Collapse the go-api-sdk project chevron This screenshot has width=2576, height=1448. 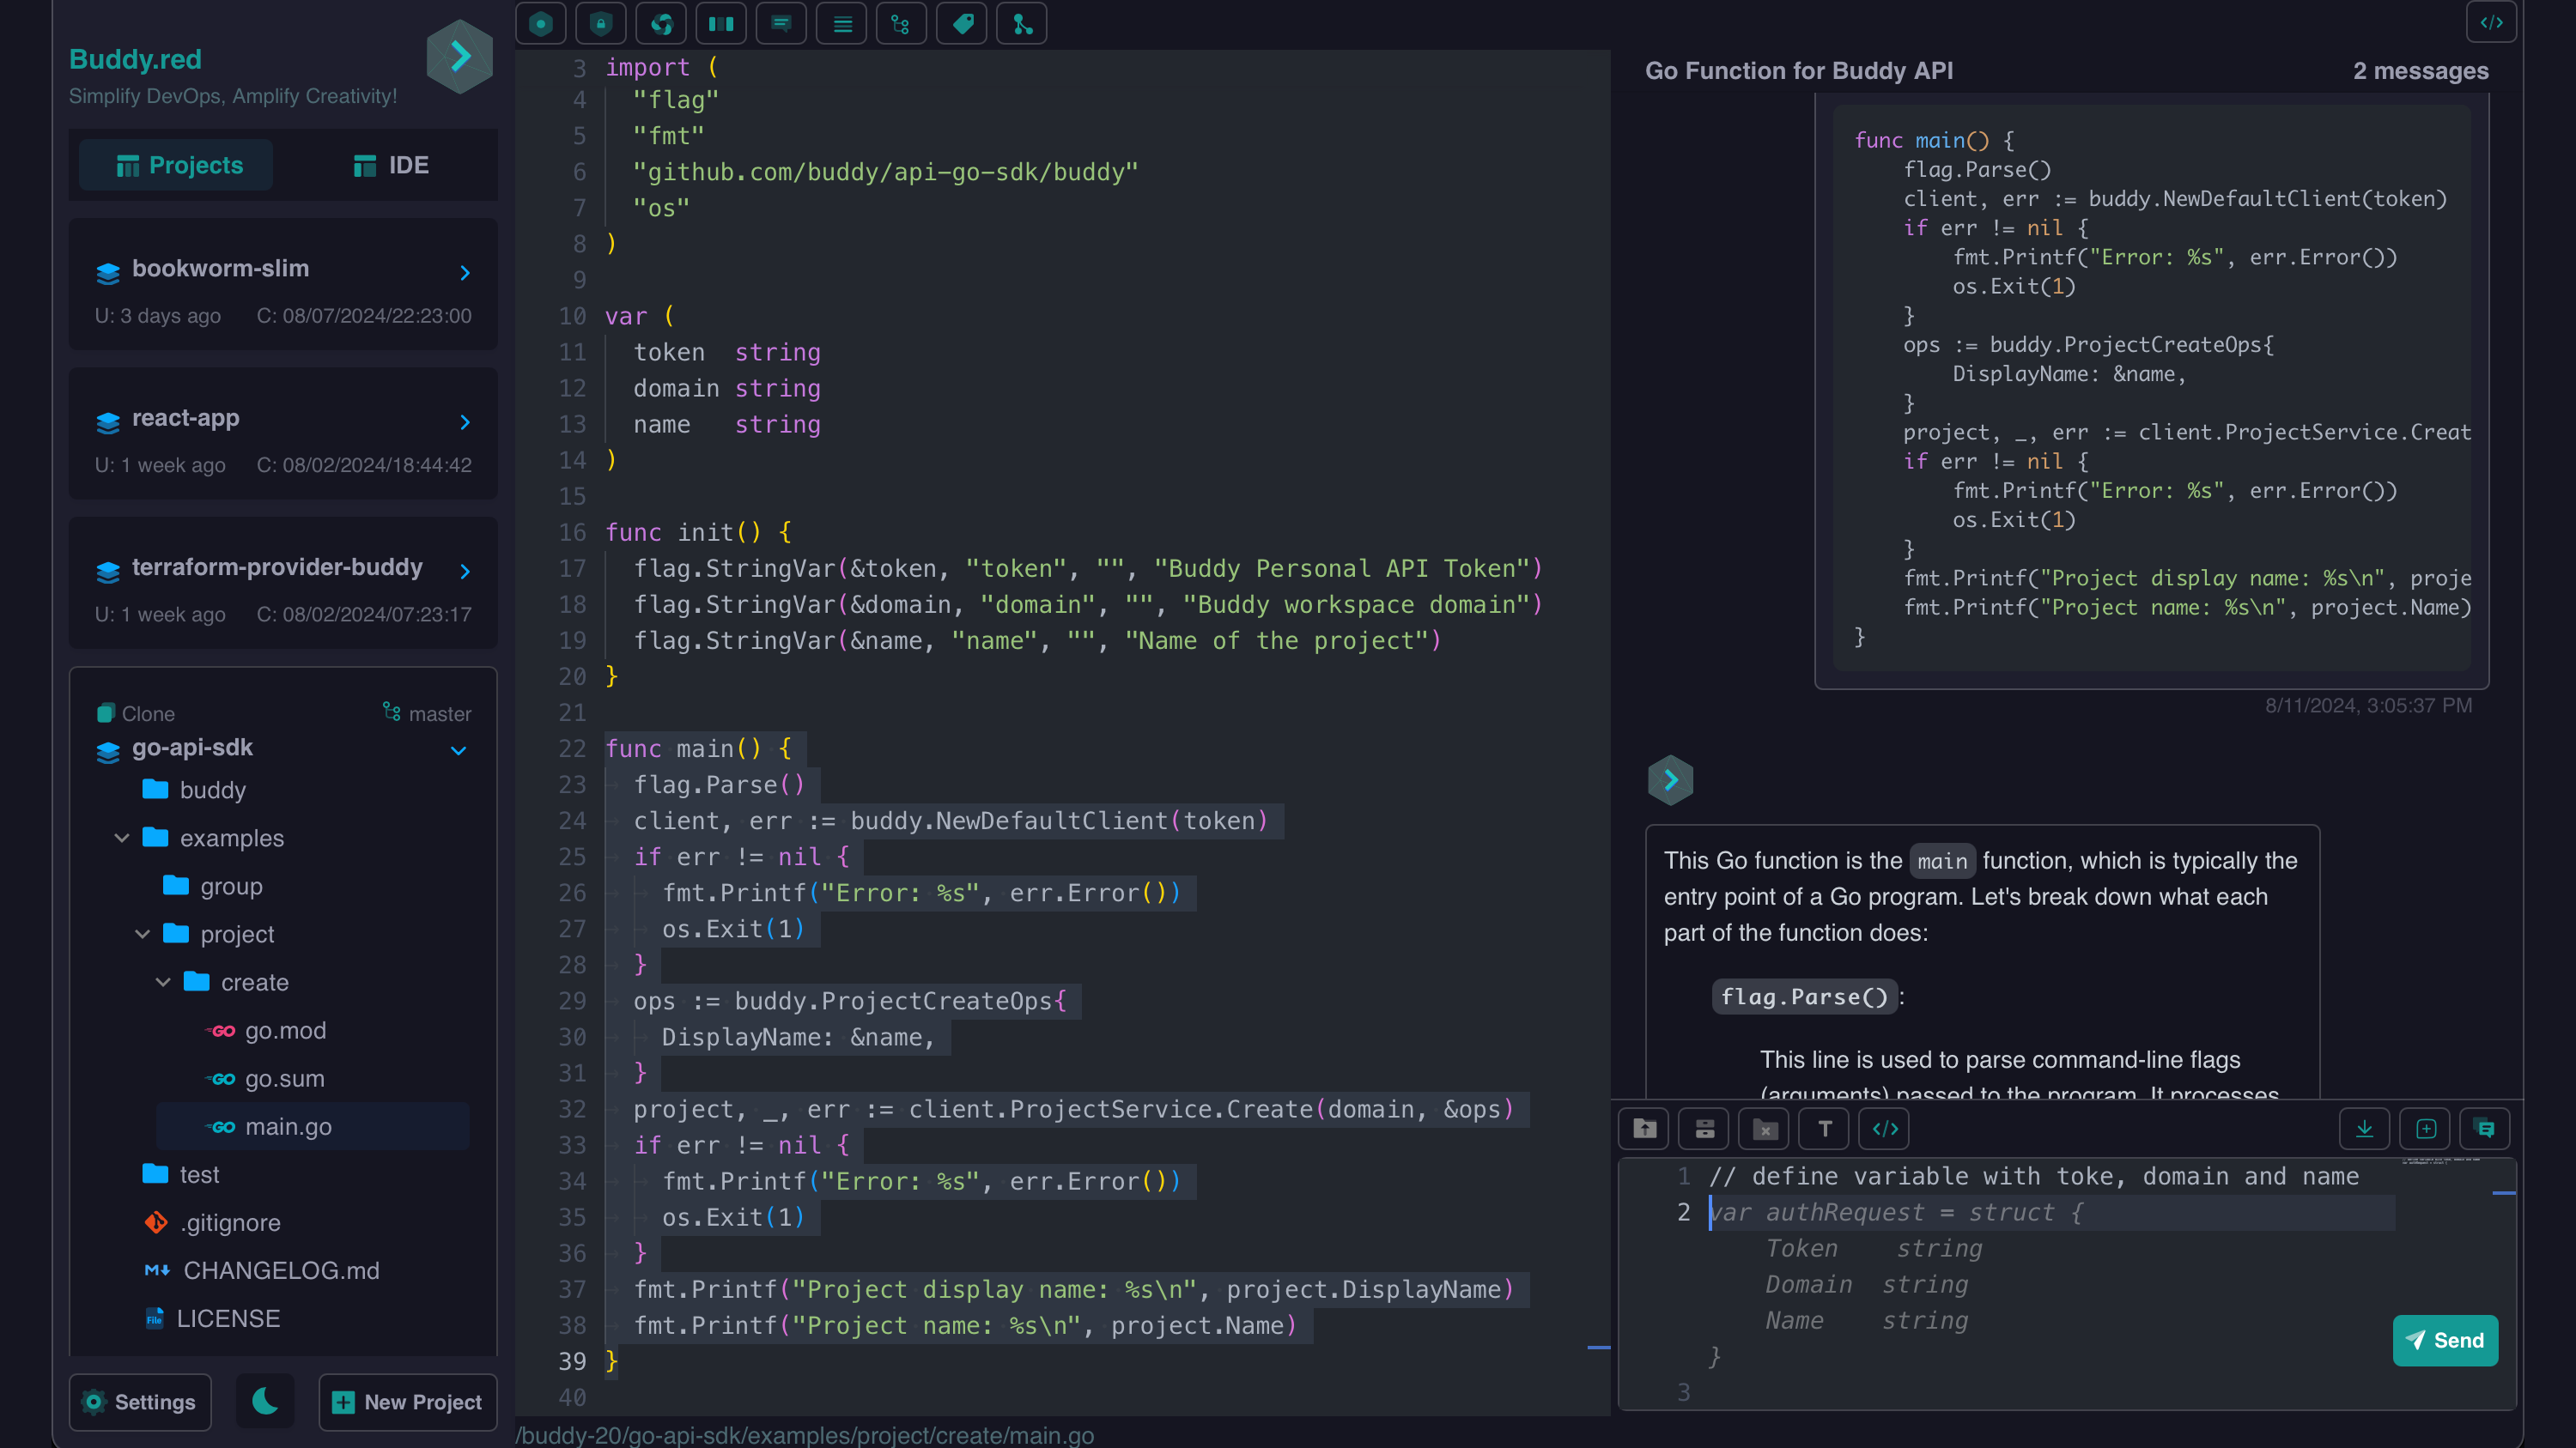(x=459, y=749)
